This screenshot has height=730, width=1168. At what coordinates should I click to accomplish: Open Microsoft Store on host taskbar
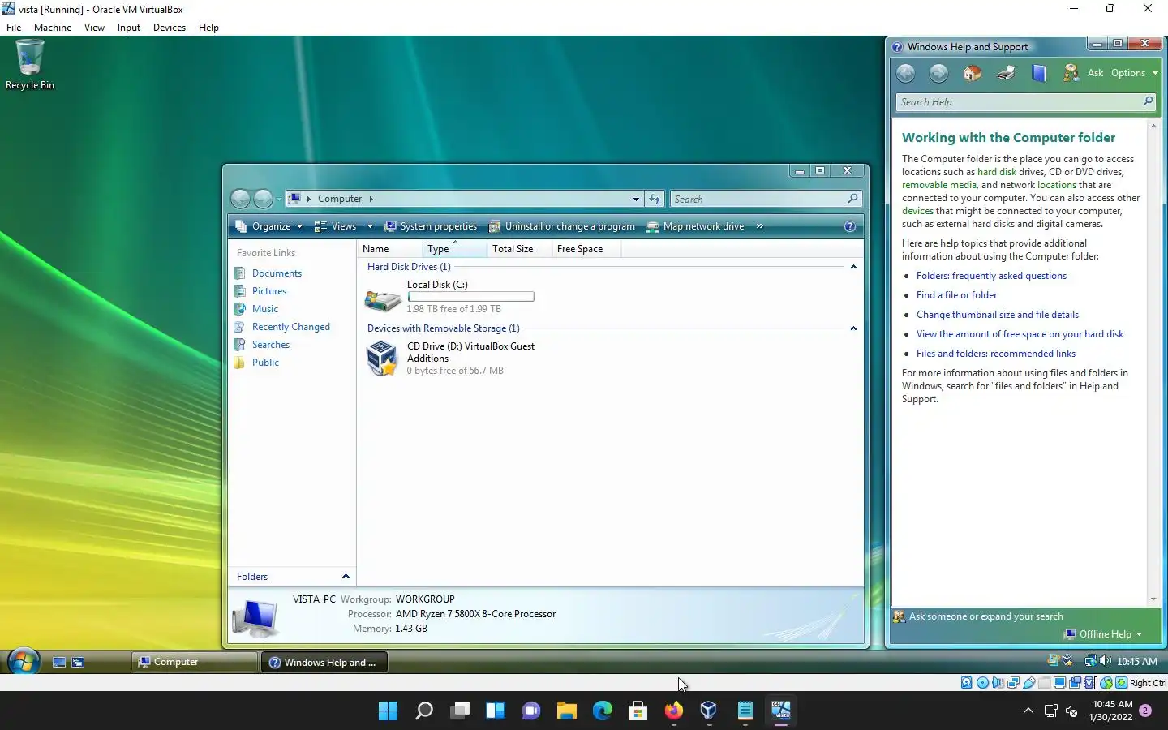click(638, 711)
